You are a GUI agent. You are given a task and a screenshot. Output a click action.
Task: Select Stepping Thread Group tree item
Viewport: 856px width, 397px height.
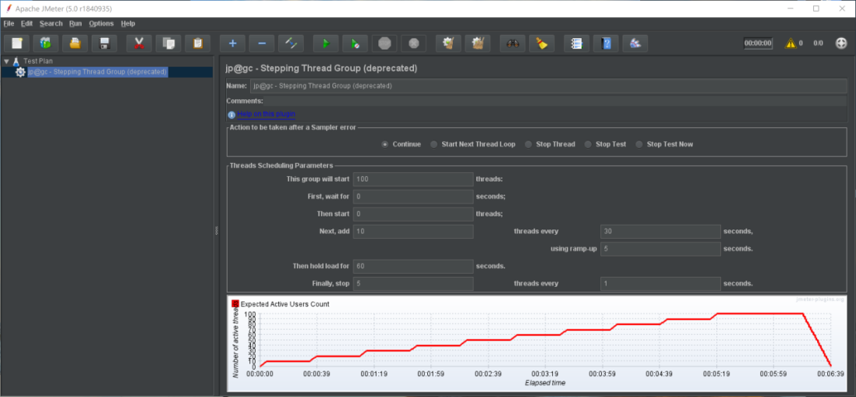point(97,72)
